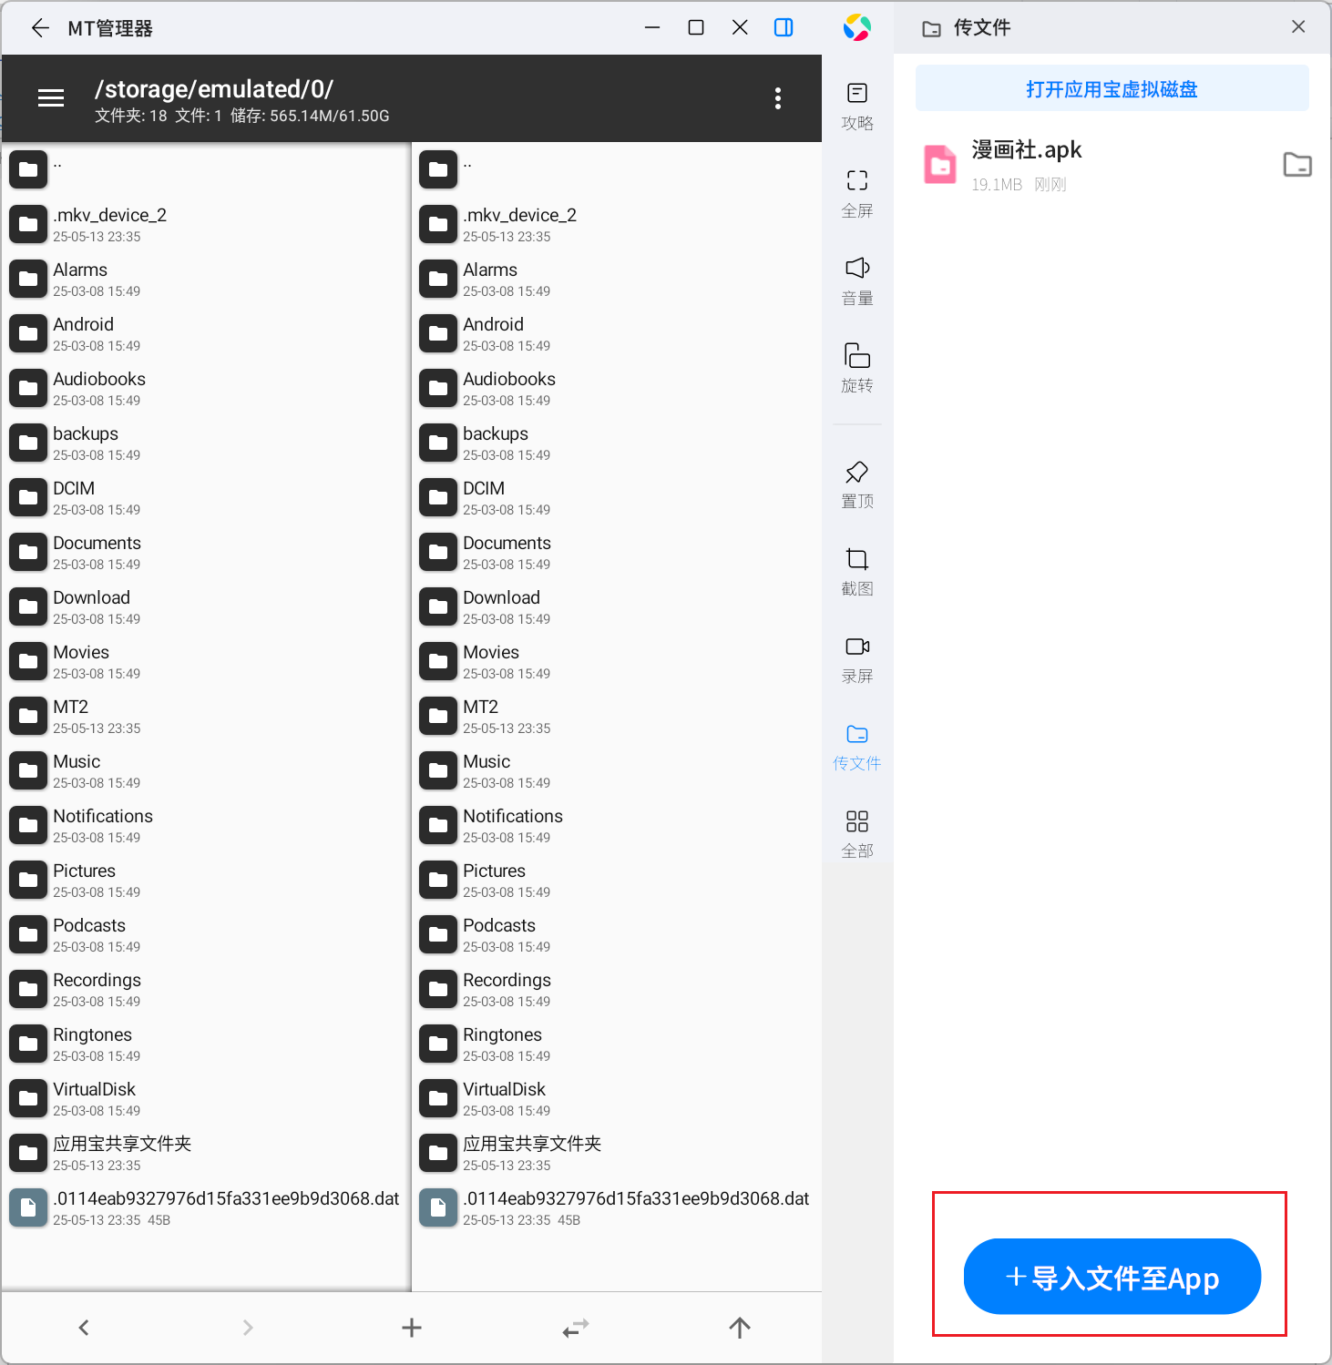Viewport: 1332px width, 1365px height.
Task: Go up one directory with the up arrow
Action: click(x=740, y=1328)
